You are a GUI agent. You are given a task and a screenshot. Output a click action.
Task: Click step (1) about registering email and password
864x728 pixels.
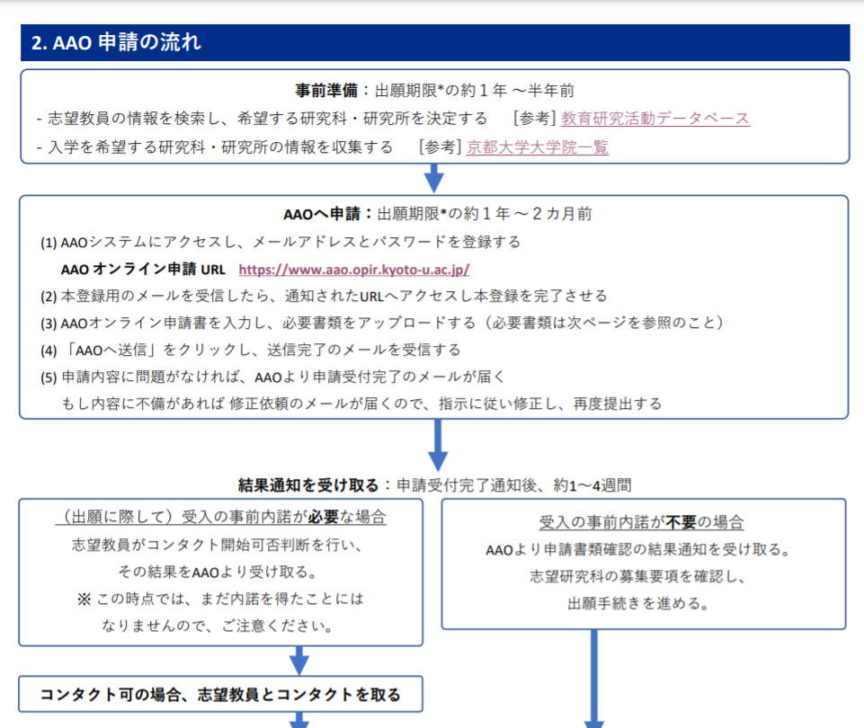(x=281, y=243)
